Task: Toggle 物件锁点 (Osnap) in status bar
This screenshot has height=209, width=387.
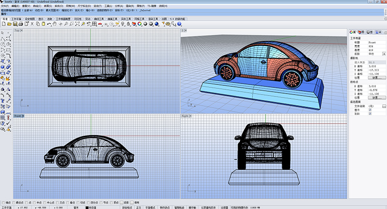Action: pyautogui.click(x=164, y=208)
